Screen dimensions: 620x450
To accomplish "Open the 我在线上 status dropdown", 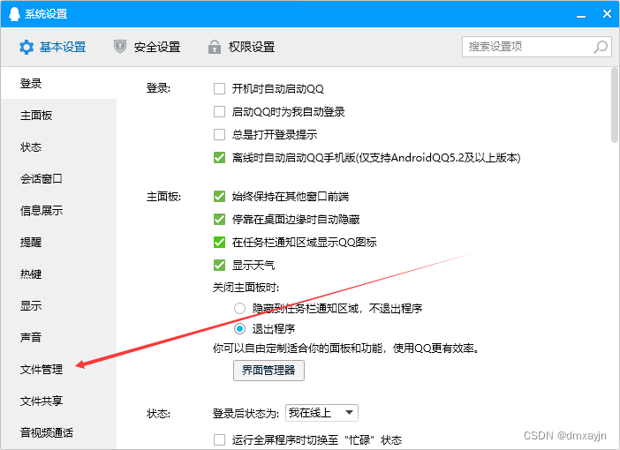I will tap(321, 413).
